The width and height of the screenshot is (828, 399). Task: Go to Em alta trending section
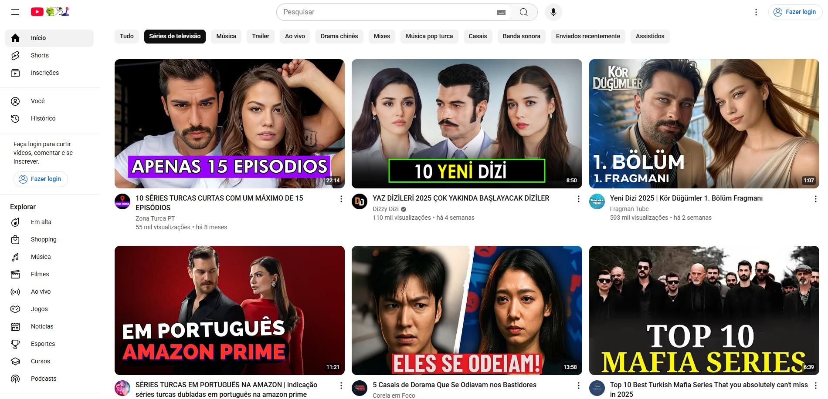tap(41, 222)
